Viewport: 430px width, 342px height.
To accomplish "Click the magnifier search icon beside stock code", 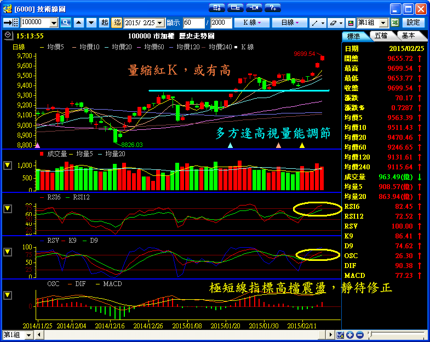I will click(66, 22).
